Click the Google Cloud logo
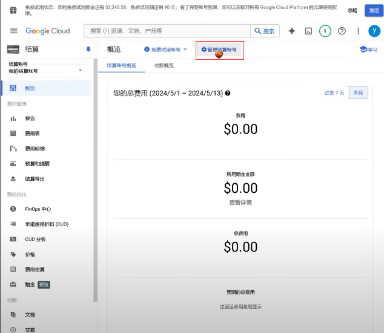This screenshot has height=333, width=384. coord(48,31)
